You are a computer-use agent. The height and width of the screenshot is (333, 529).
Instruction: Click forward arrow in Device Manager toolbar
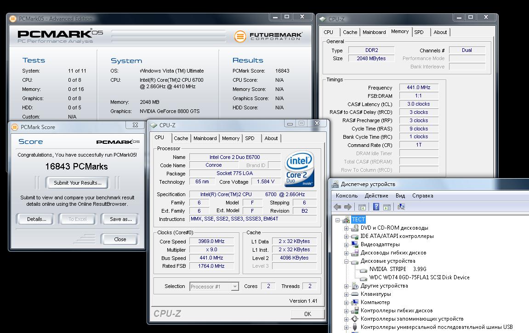[x=348, y=207]
